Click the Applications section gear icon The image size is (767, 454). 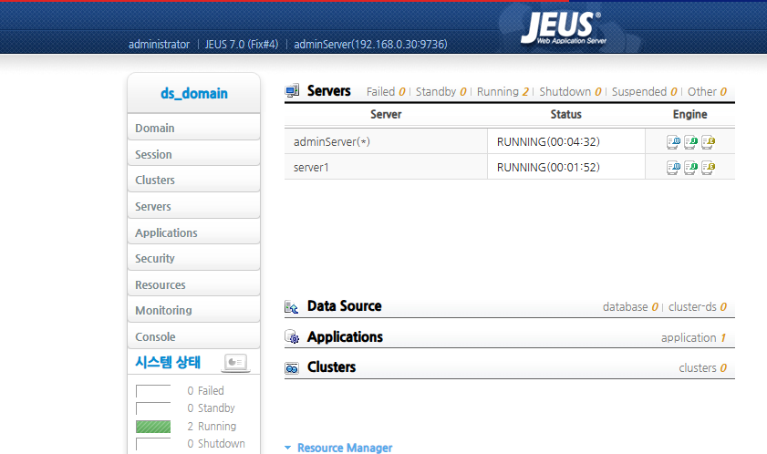point(292,336)
